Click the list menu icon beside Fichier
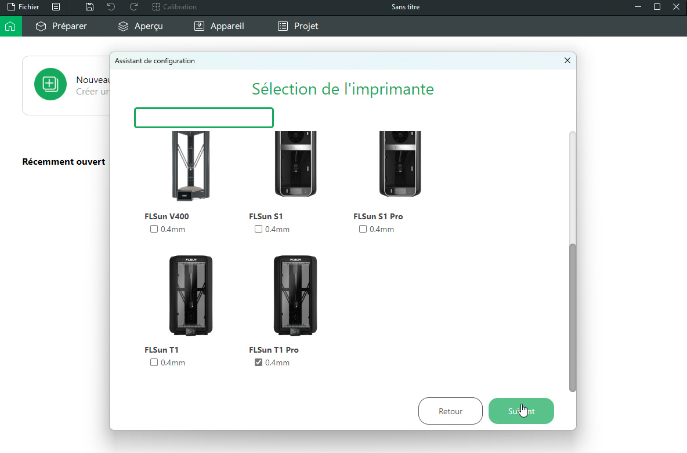Viewport: 687px width, 453px height. point(56,6)
